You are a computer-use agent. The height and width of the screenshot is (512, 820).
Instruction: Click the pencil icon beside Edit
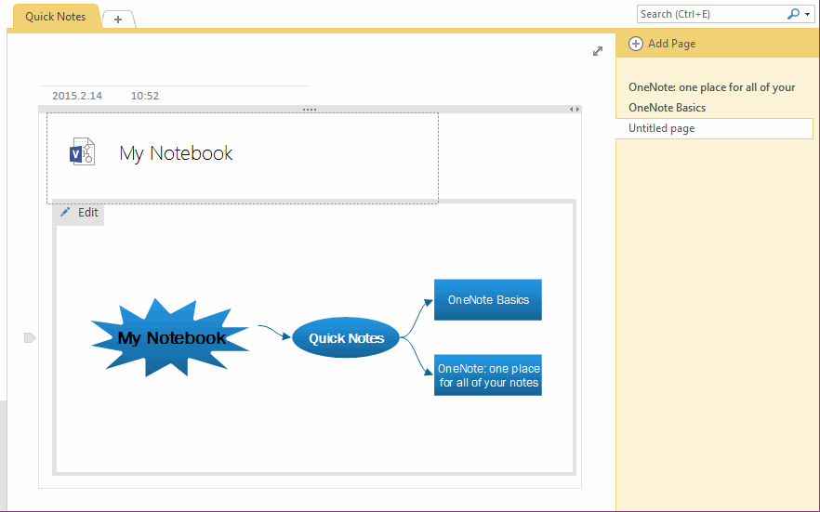[65, 212]
